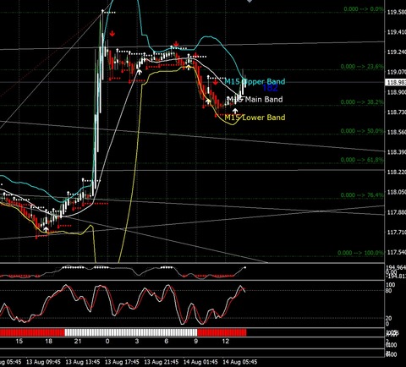This screenshot has height=367, width=406.
Task: Click the 118.390 price axis value
Action: click(x=397, y=152)
